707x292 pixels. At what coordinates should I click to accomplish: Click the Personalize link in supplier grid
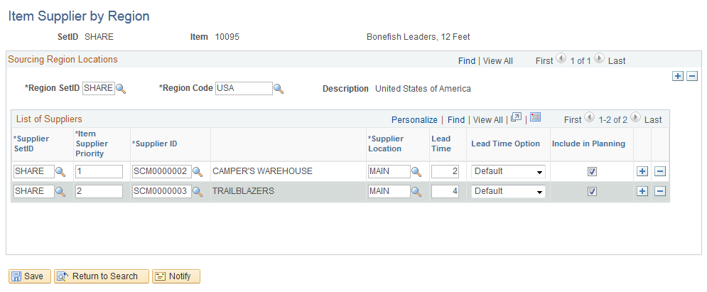[414, 120]
